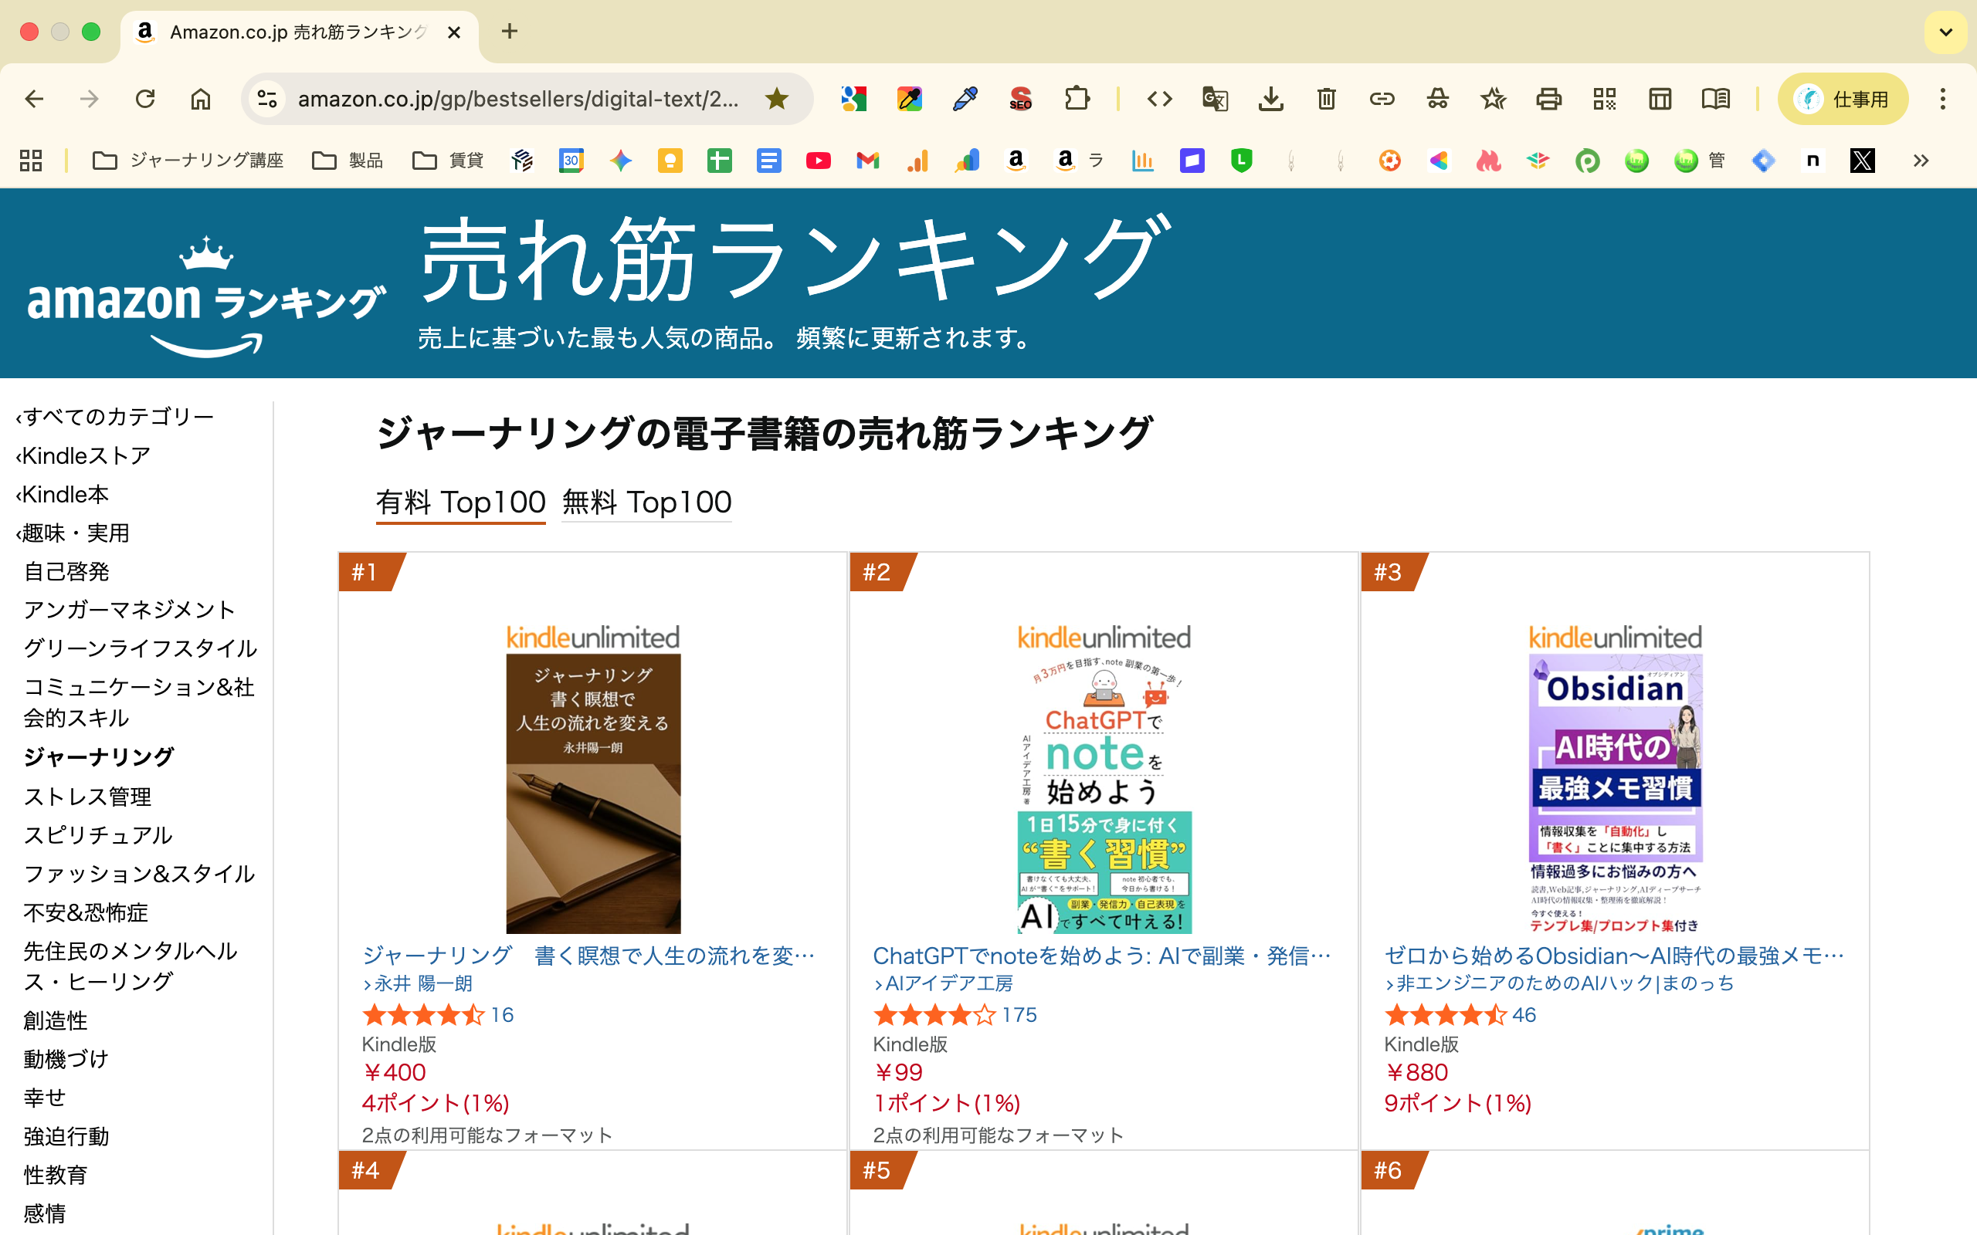Open the Downloads toolbar icon
The height and width of the screenshot is (1235, 1977).
click(x=1270, y=99)
